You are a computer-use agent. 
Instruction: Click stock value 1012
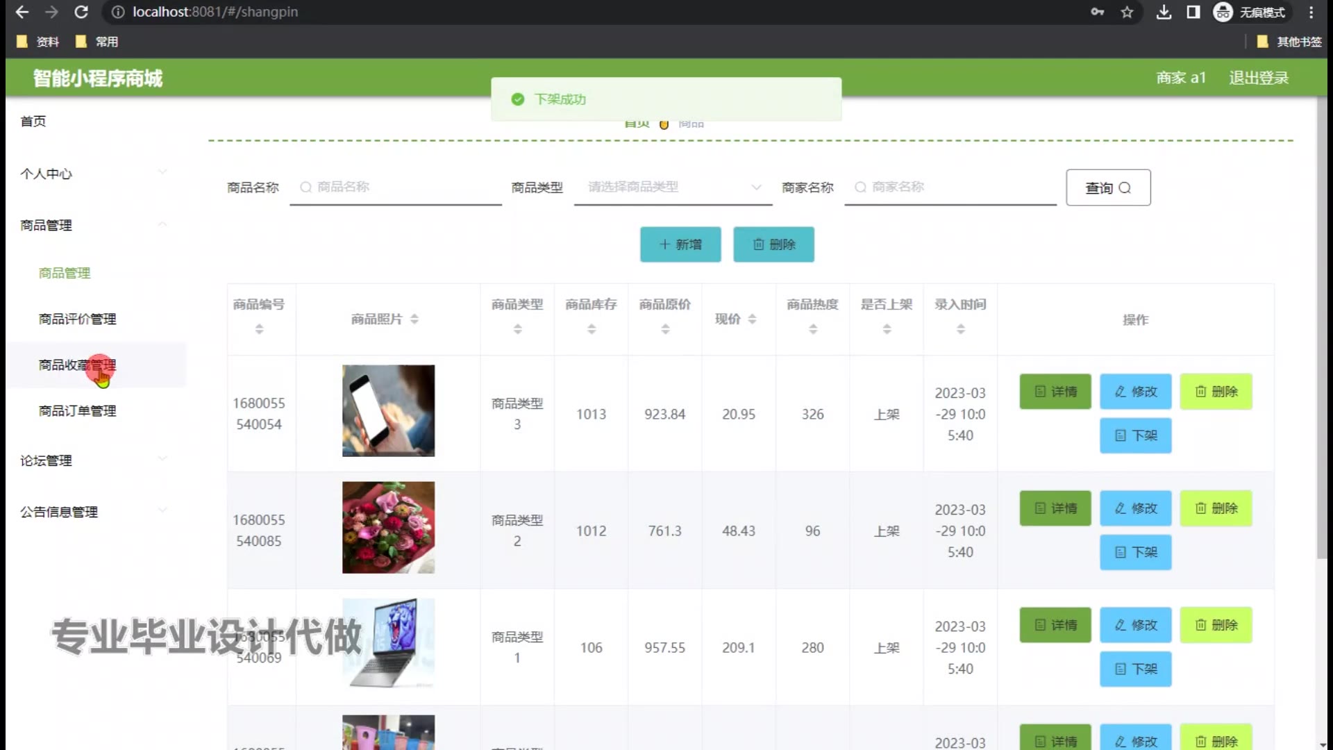point(592,531)
